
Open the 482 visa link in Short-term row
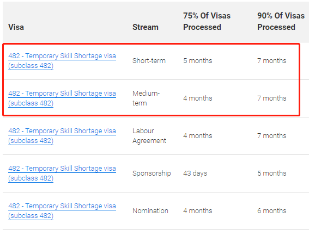tap(62, 61)
